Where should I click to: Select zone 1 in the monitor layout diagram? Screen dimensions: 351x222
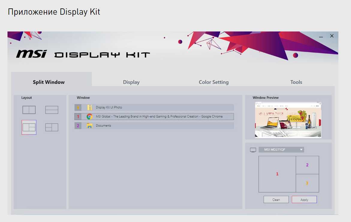pos(277,174)
